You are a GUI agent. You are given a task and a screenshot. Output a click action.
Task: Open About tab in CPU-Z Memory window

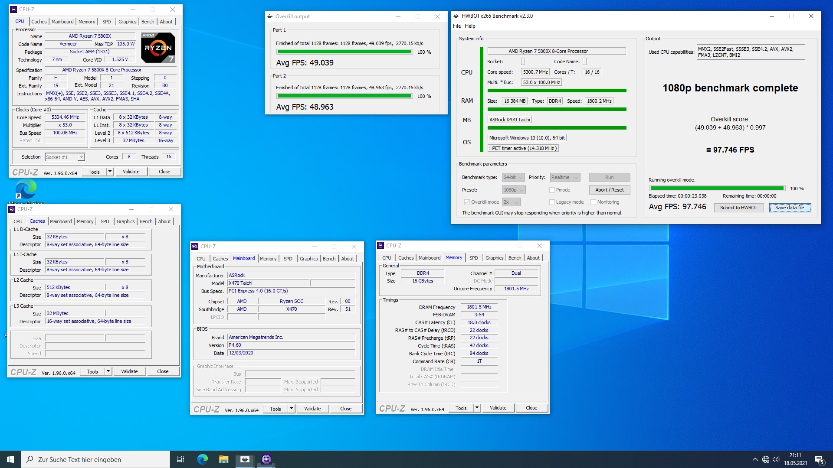point(533,258)
